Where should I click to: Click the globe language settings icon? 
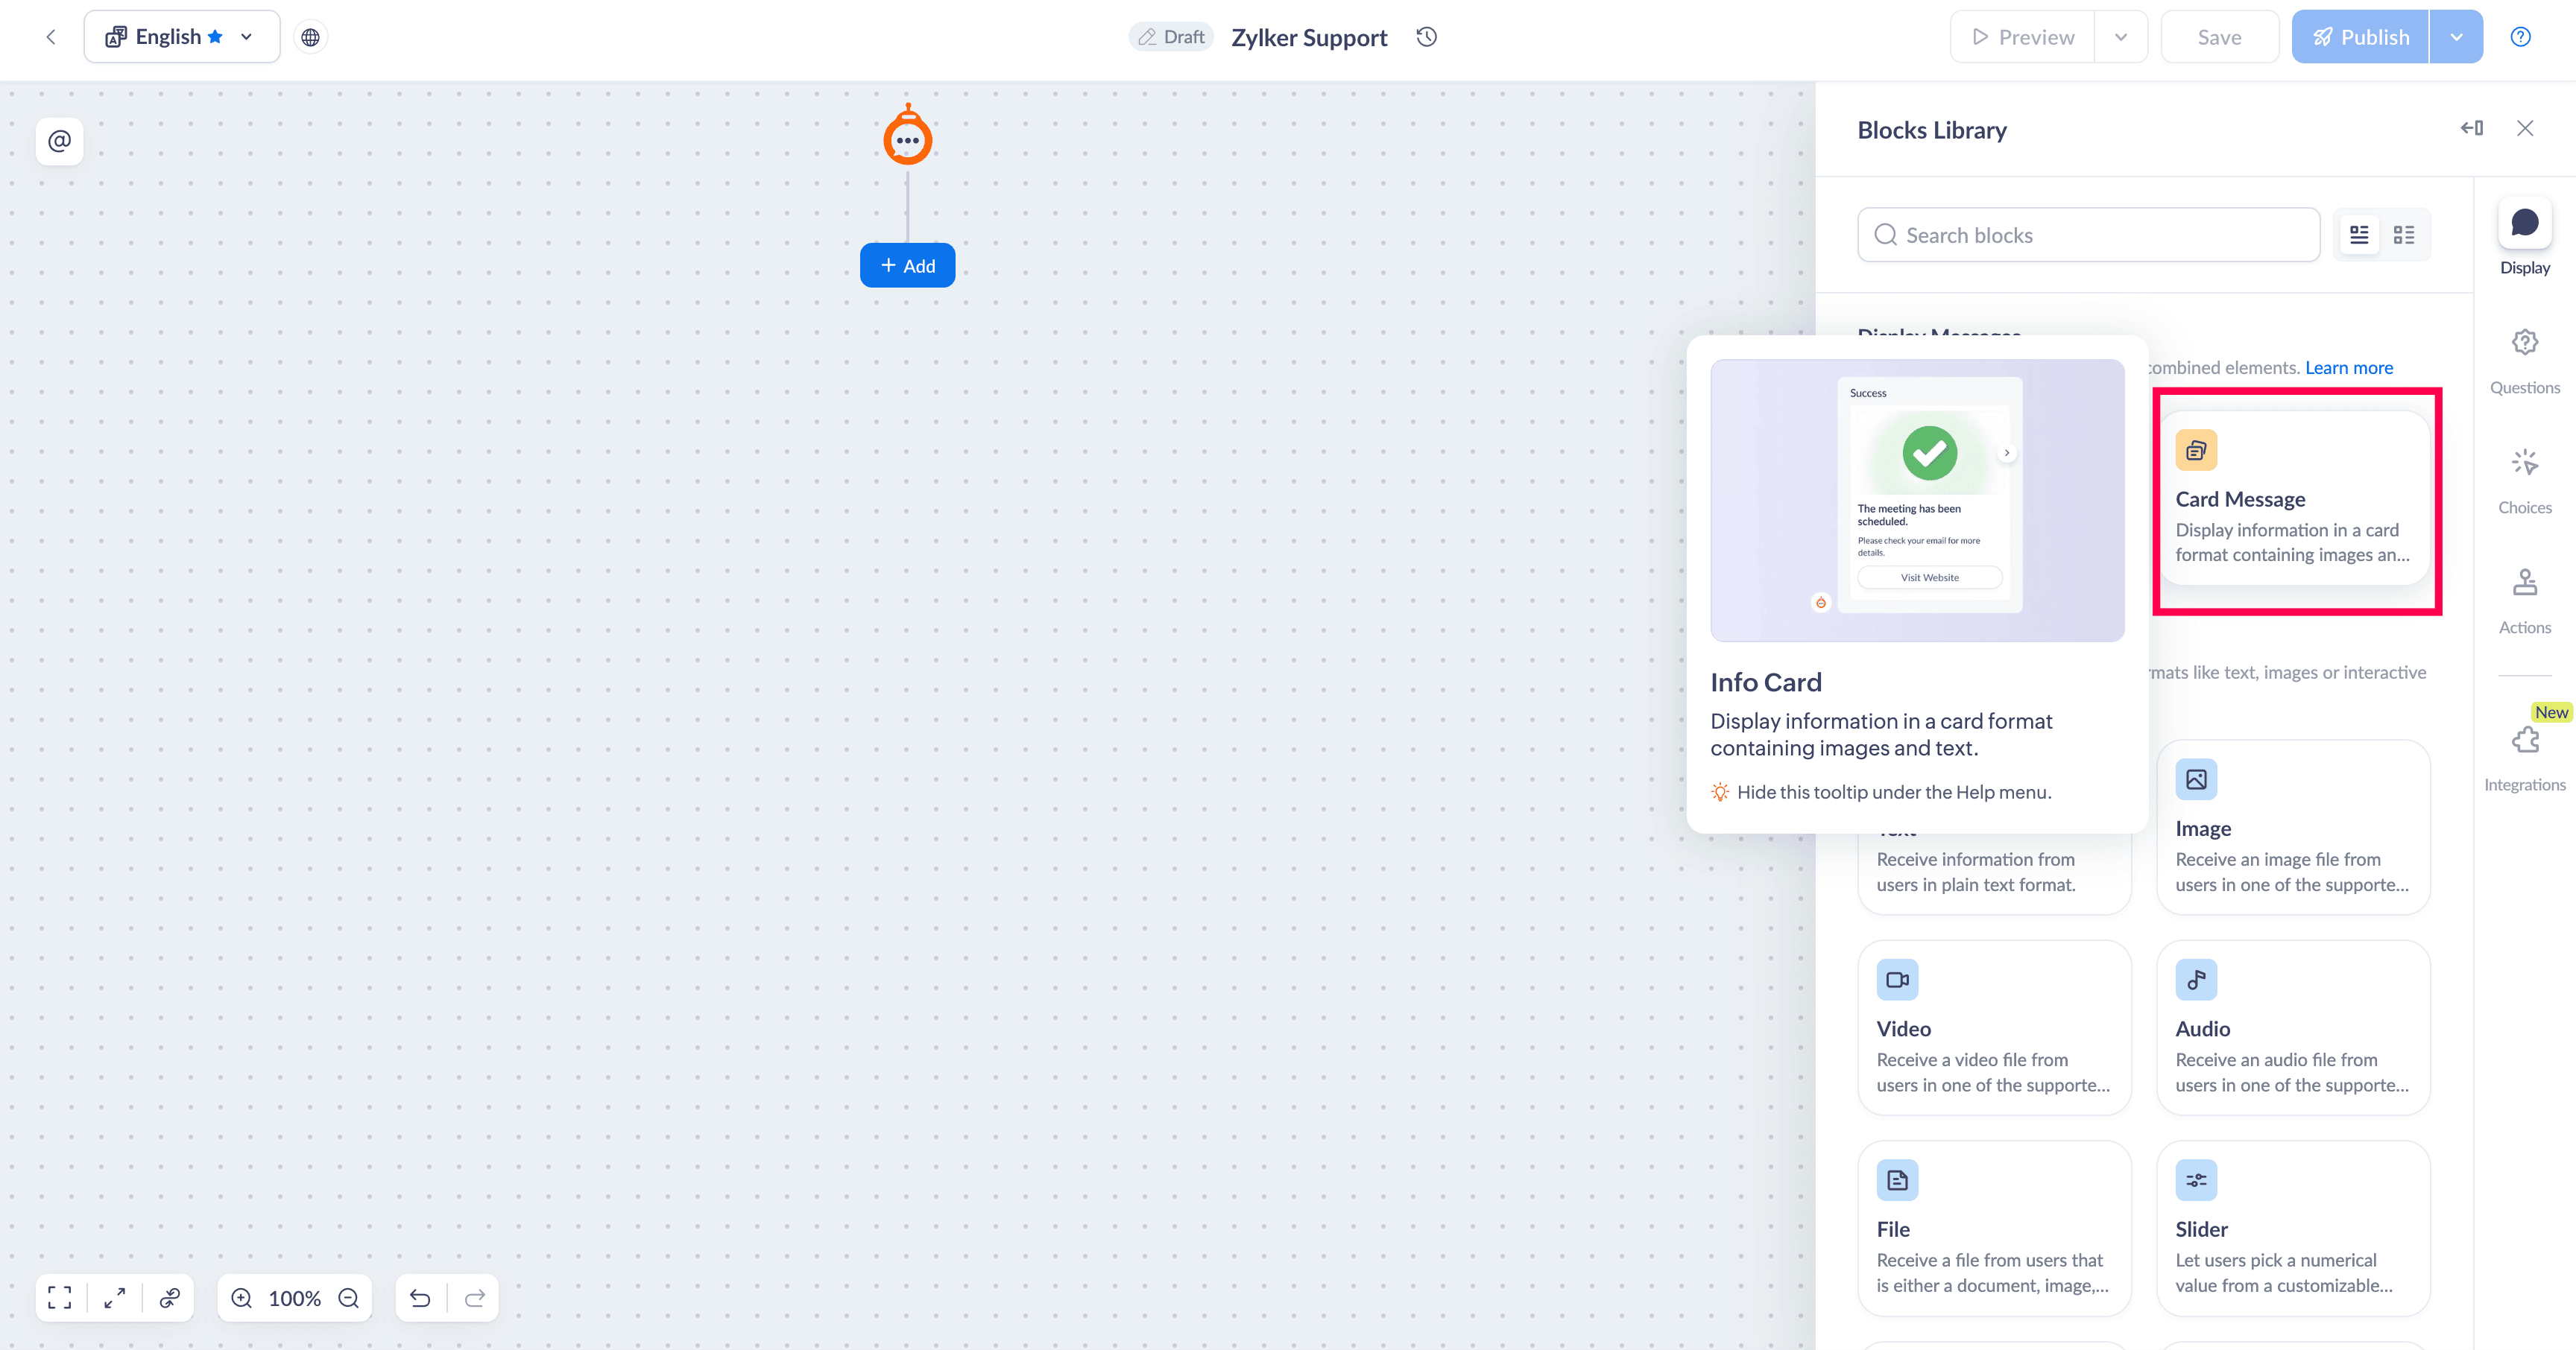click(x=311, y=37)
